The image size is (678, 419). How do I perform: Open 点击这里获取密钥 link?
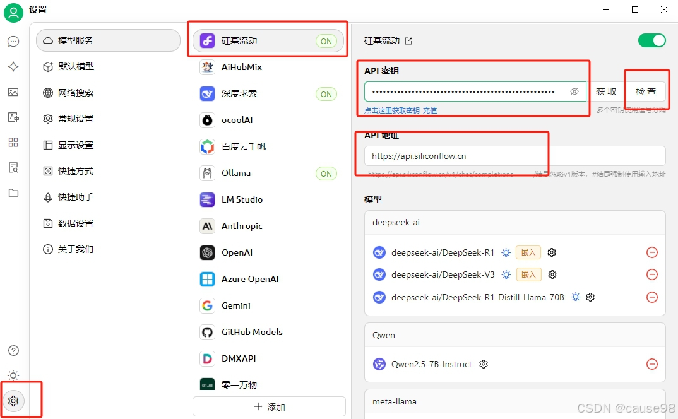pyautogui.click(x=392, y=110)
